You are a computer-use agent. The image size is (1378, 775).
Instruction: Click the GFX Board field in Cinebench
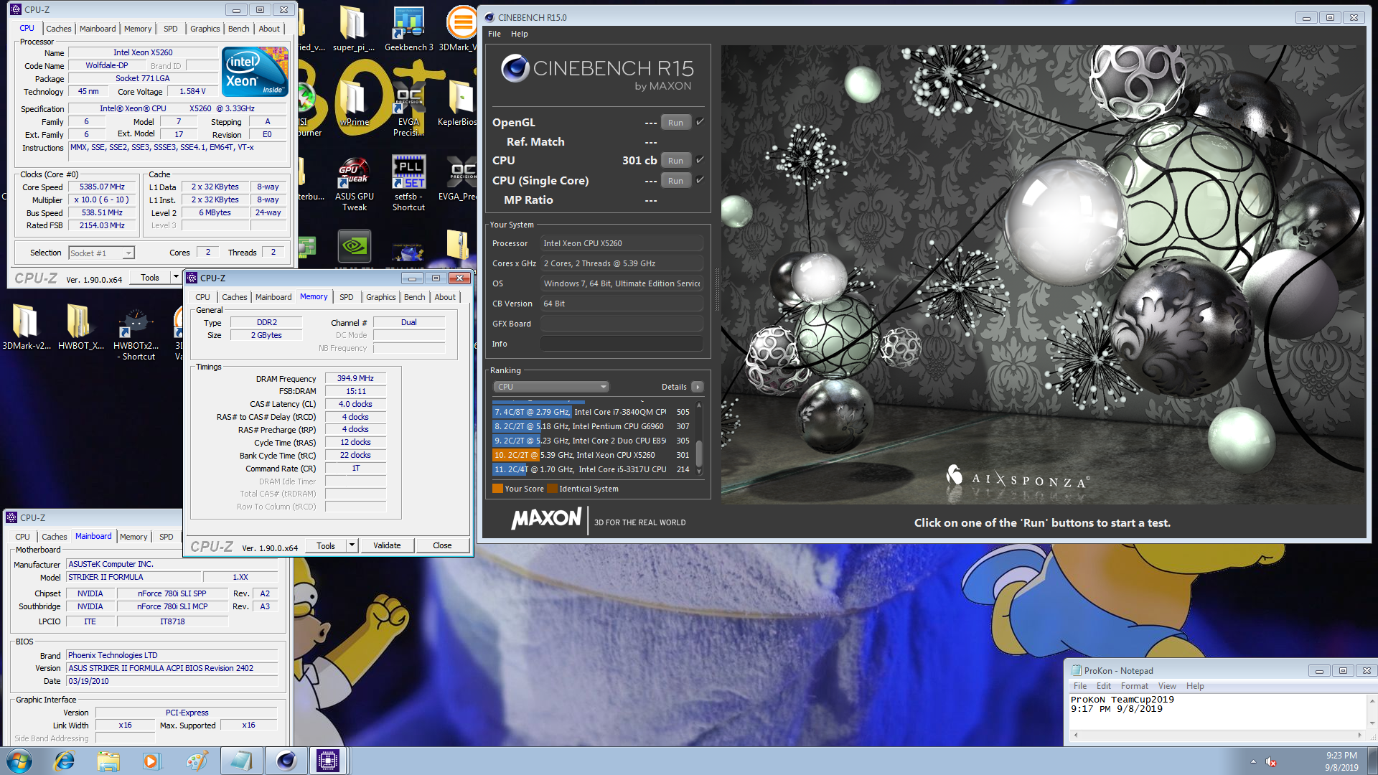point(622,324)
